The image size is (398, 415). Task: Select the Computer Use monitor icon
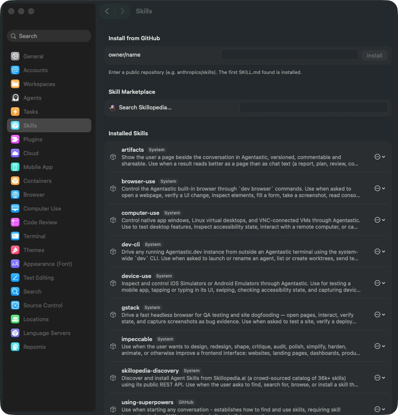pyautogui.click(x=15, y=208)
